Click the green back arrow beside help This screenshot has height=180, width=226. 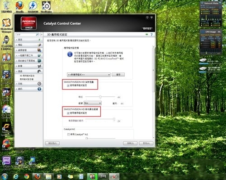click(x=146, y=35)
